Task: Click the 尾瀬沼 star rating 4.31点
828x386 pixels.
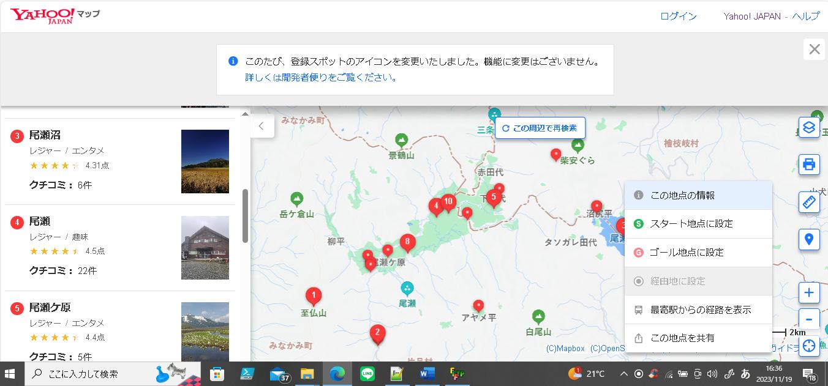Action: click(x=69, y=165)
